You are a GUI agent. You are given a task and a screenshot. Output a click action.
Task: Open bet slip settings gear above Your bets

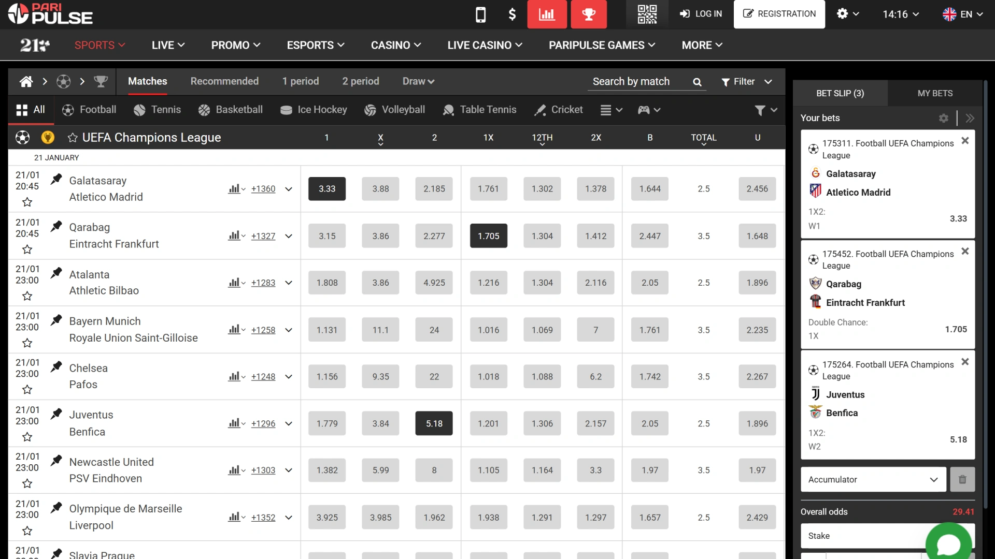coord(944,118)
